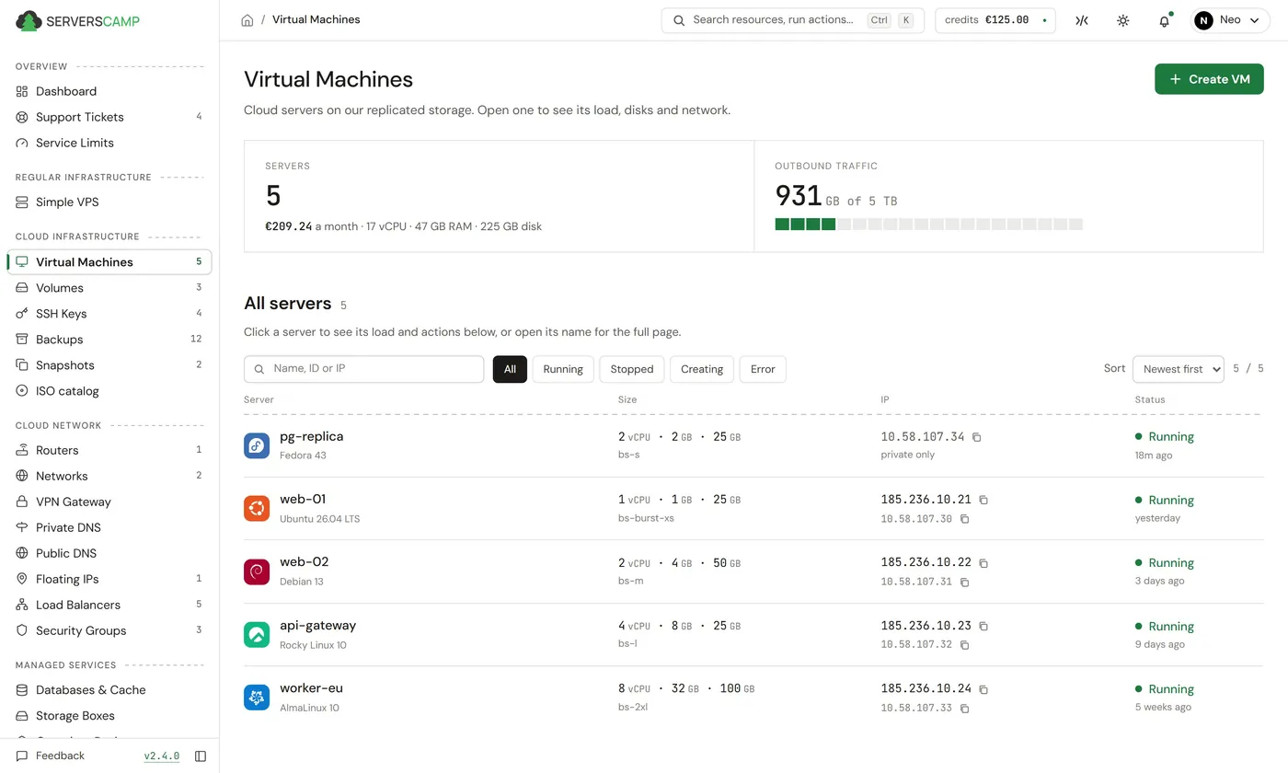
Task: Open the Search resources, run actions box
Action: 793,20
